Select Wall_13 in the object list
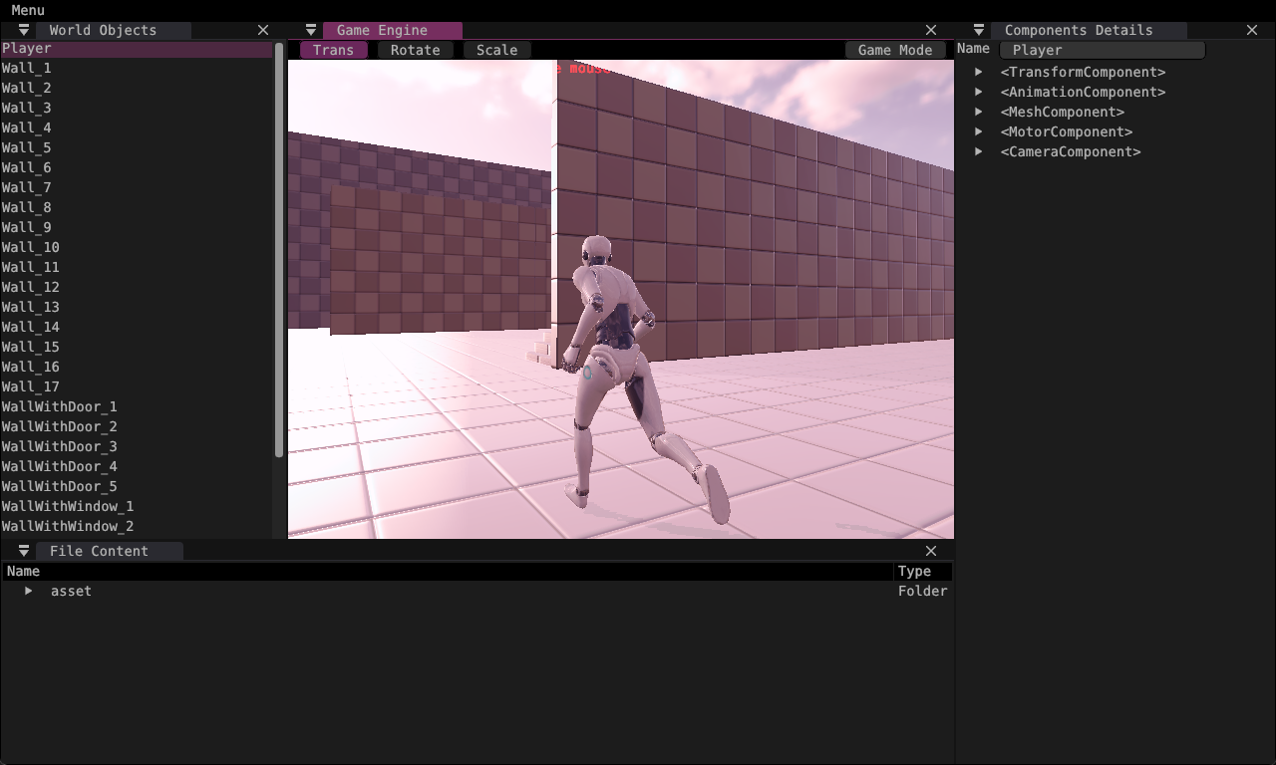Viewport: 1276px width, 765px height. point(137,307)
